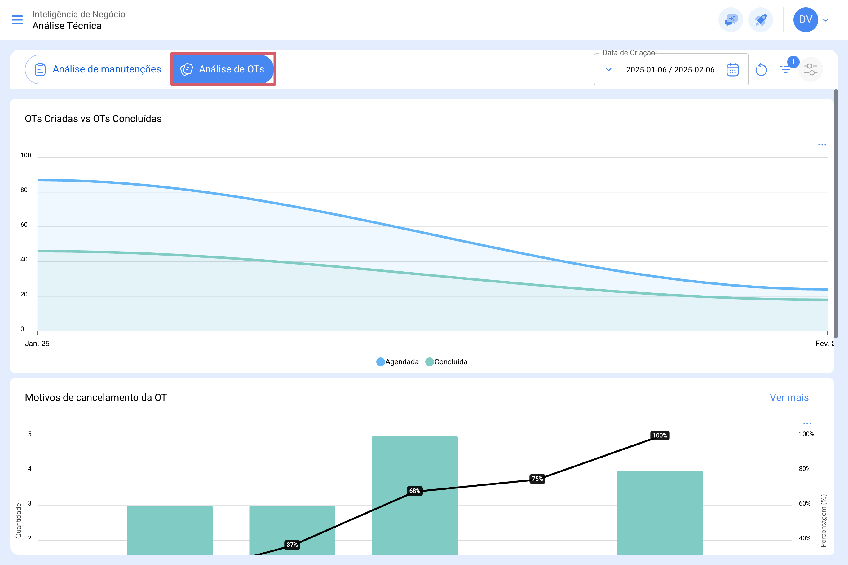Expand the user account chevron
This screenshot has height=565, width=848.
pos(826,20)
